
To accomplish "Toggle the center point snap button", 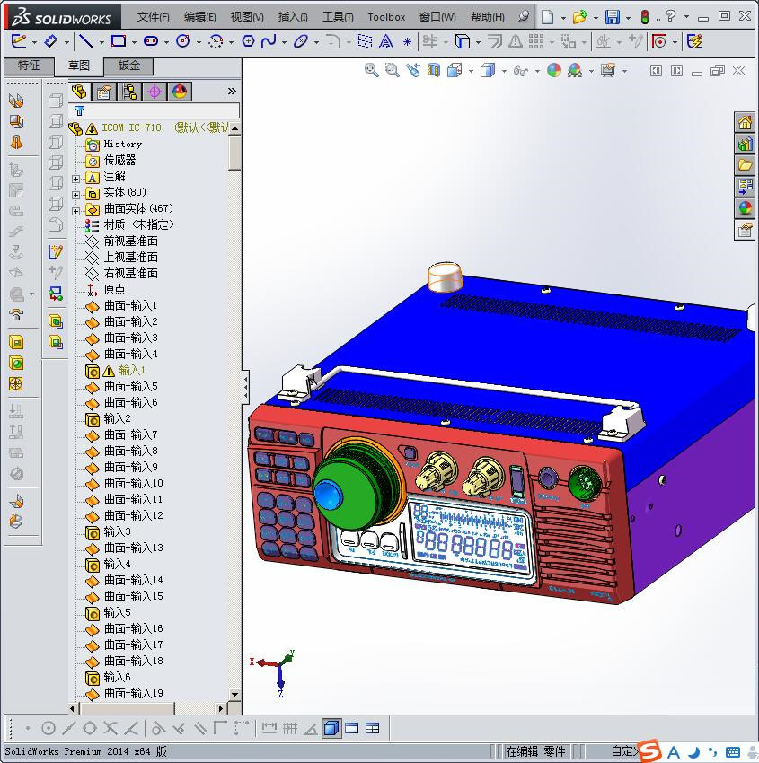I will coord(49,729).
